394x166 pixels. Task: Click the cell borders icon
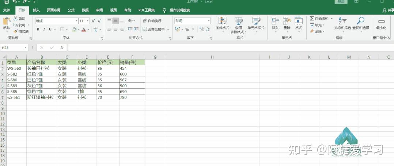pos(62,29)
